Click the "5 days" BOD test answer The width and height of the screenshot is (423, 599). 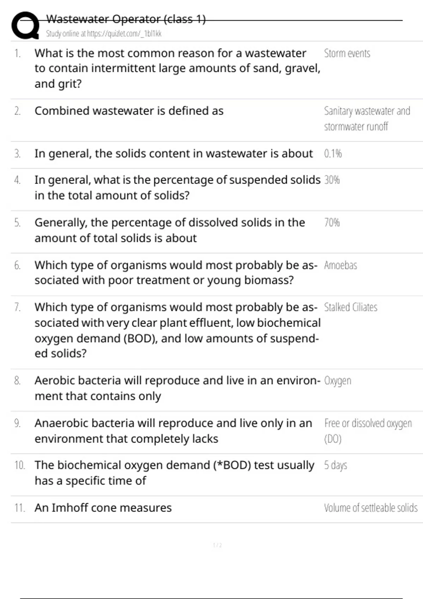(336, 465)
